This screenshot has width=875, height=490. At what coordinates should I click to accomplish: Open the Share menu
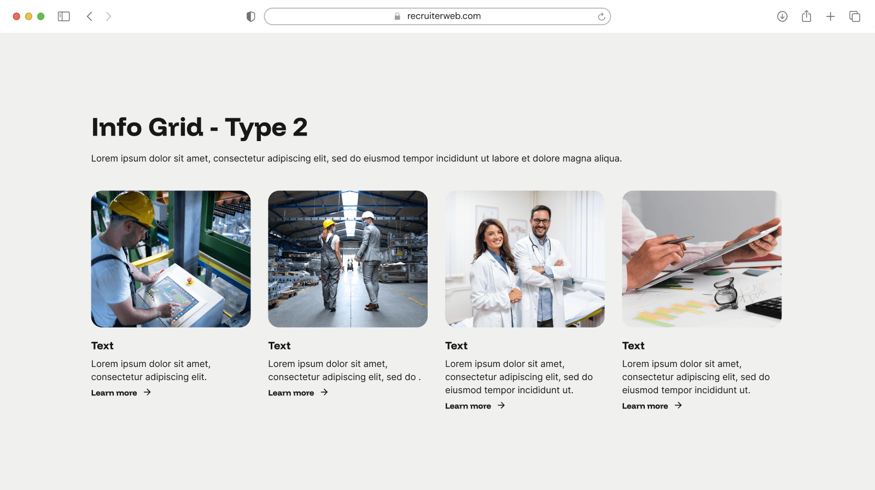pos(806,16)
